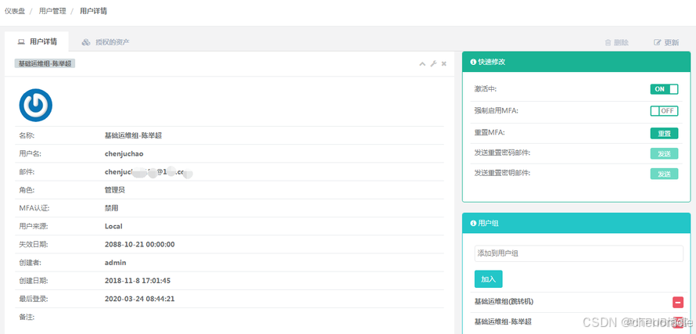Click the 删除 delete action
This screenshot has width=696, height=334.
pyautogui.click(x=617, y=43)
